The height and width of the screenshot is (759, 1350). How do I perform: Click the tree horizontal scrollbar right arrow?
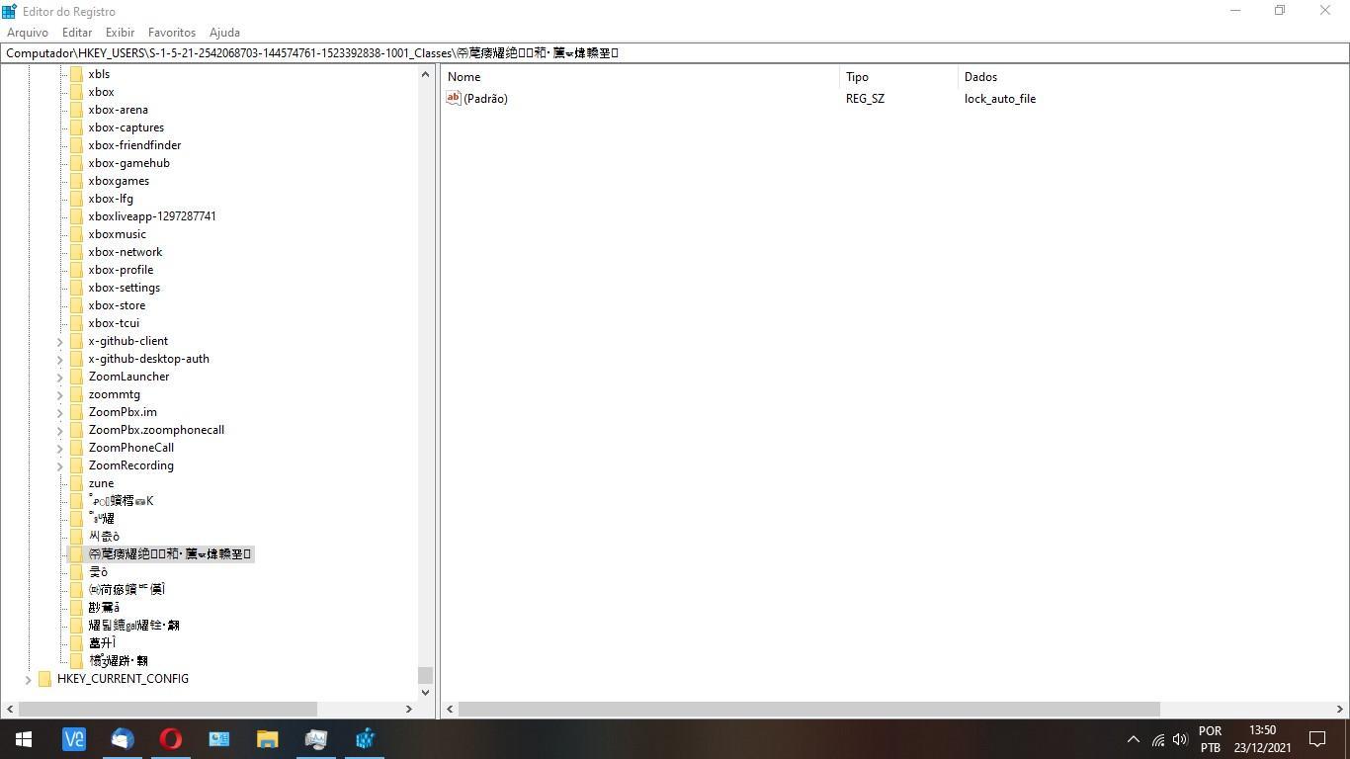coord(409,709)
